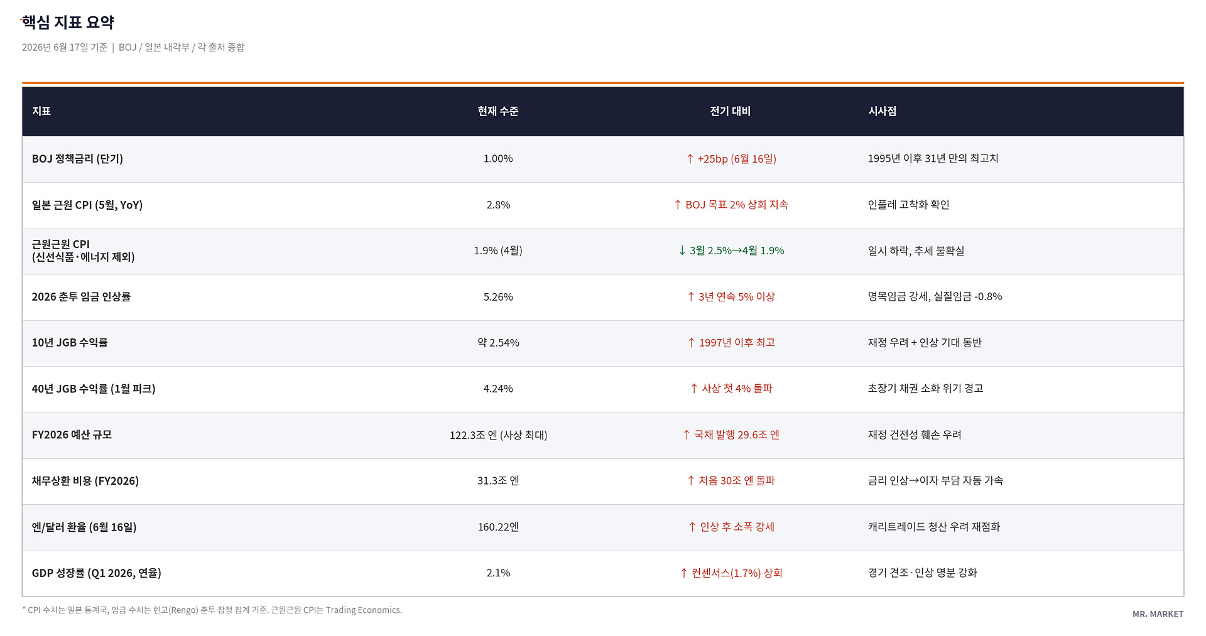The width and height of the screenshot is (1206, 636).
Task: Click the green down arrow in 근원근원 CPI row
Action: [x=682, y=251]
